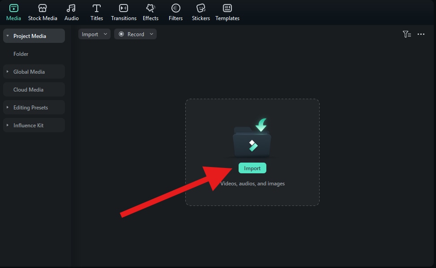Open the Import dropdown arrow
This screenshot has width=436, height=268.
pos(105,34)
